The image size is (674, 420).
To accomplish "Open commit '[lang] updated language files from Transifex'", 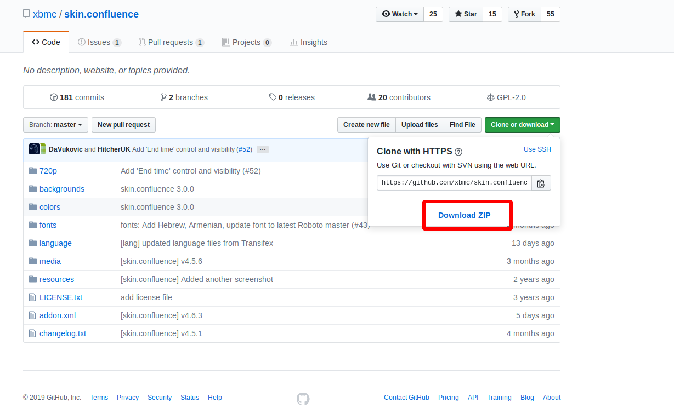I will (197, 243).
